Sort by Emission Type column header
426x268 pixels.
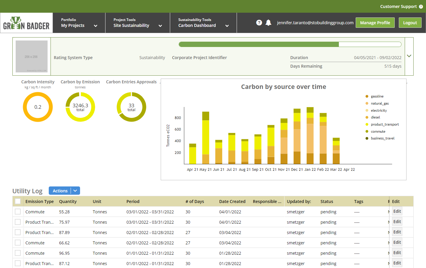pyautogui.click(x=40, y=202)
